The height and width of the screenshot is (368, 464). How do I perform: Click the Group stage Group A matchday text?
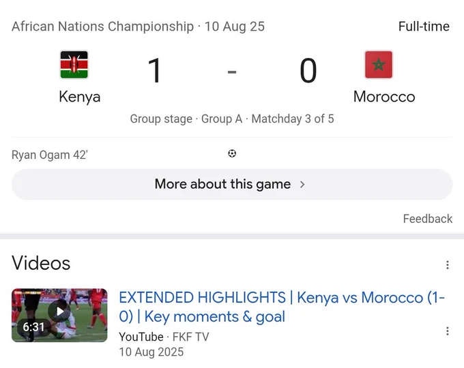pos(232,119)
